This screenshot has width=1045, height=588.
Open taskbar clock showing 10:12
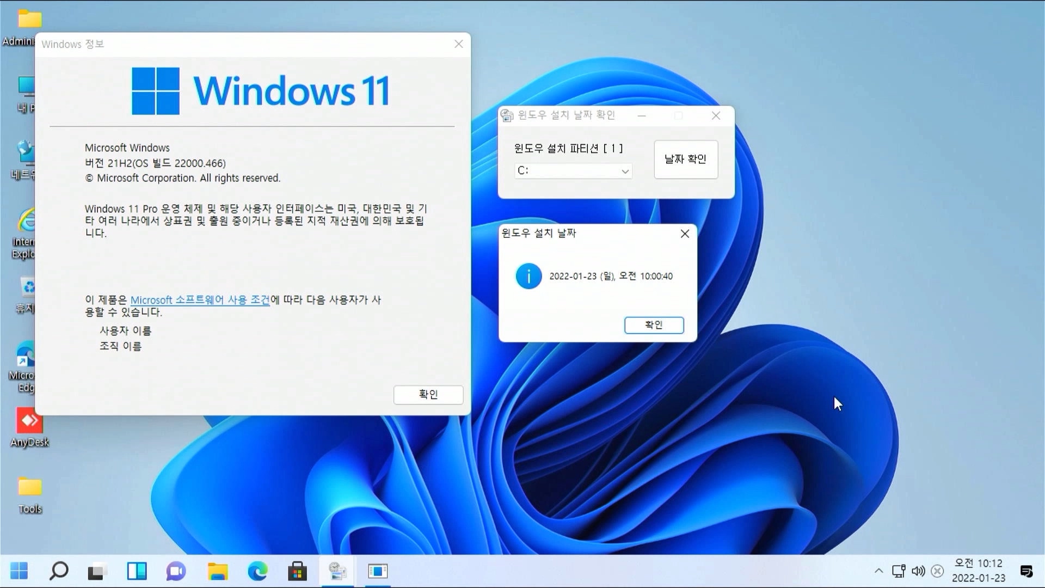pyautogui.click(x=978, y=571)
